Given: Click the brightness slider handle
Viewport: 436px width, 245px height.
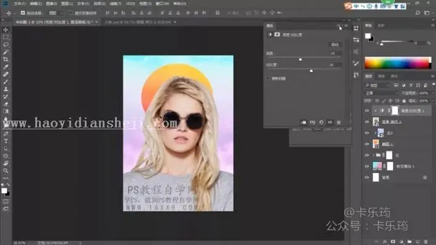Looking at the screenshot, I should click(301, 59).
